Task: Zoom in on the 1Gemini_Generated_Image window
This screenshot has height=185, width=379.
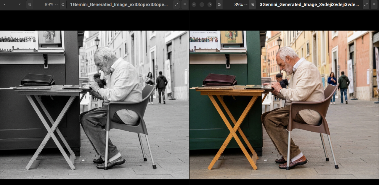Action: click(x=63, y=5)
